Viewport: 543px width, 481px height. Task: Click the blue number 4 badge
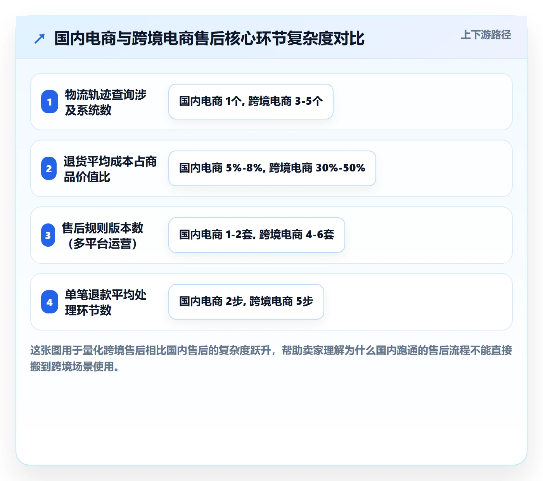pos(50,302)
